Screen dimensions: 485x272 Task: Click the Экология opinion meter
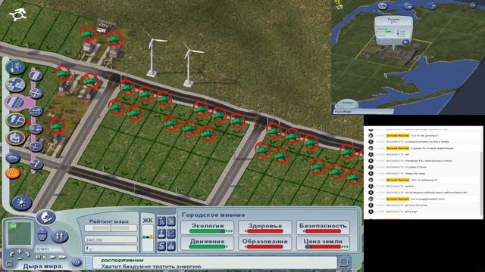point(207,227)
